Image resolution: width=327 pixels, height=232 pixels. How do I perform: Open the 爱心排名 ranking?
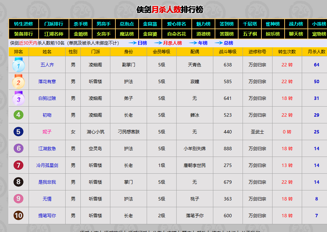point(177,24)
